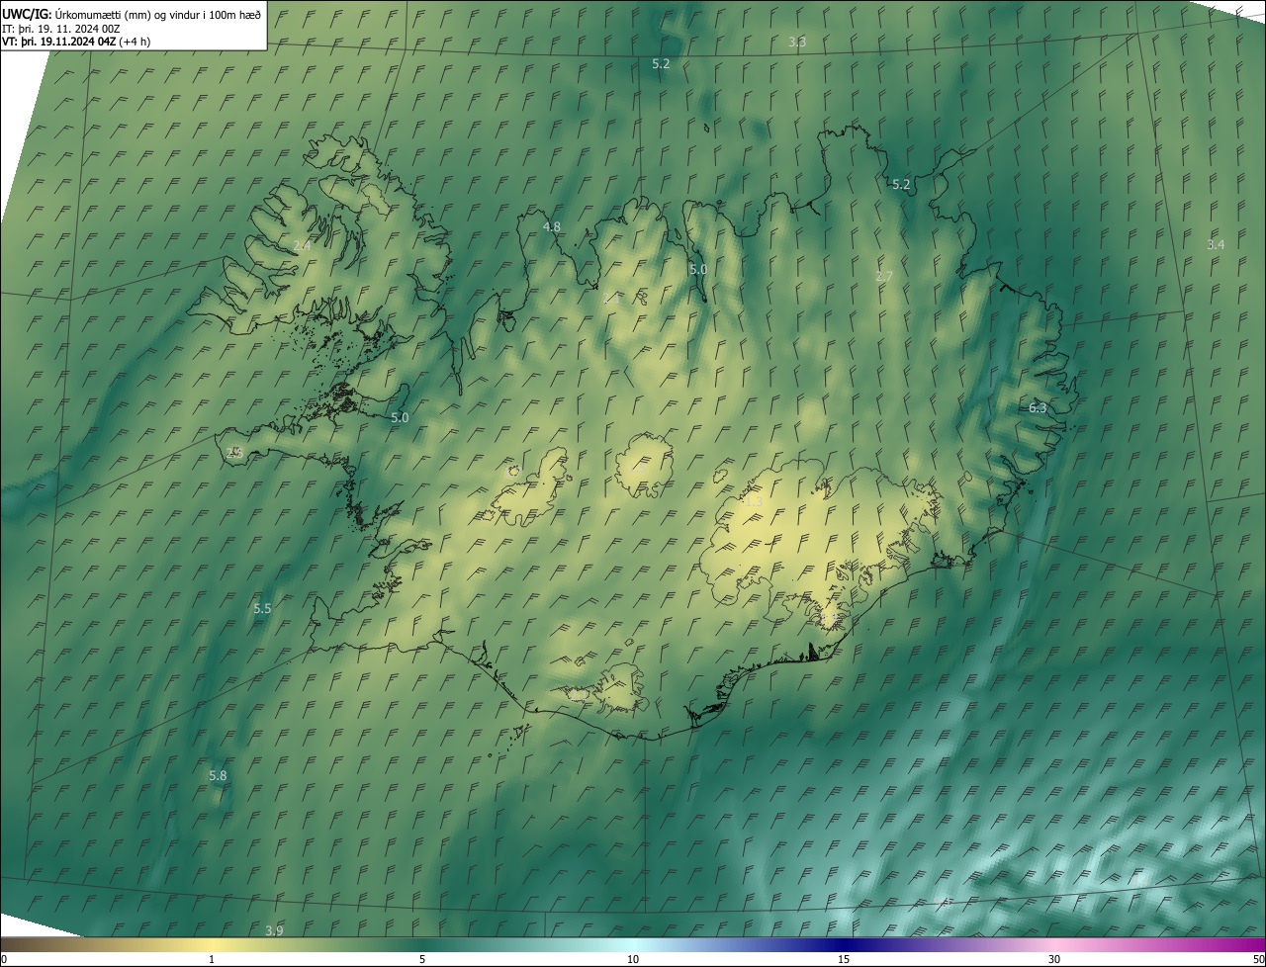Screen dimensions: 1266x967
Task: Click the 3.3 value label on the map
Action: [797, 42]
